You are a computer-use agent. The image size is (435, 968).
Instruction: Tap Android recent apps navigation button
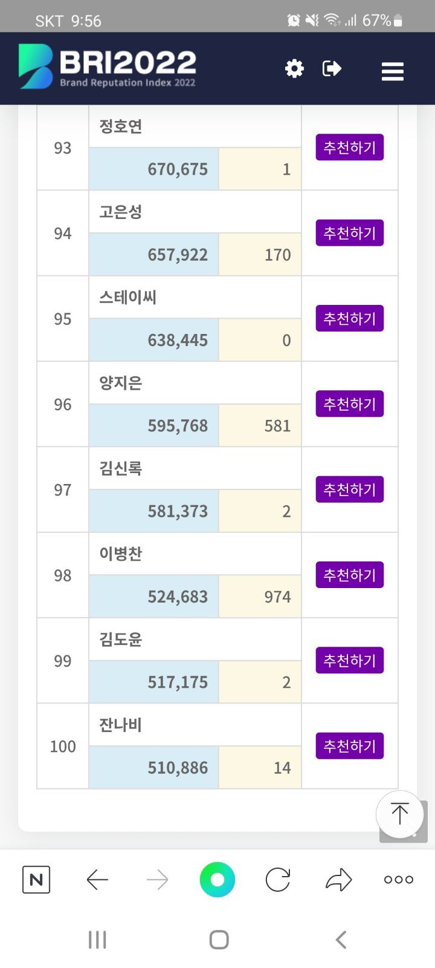tap(97, 940)
